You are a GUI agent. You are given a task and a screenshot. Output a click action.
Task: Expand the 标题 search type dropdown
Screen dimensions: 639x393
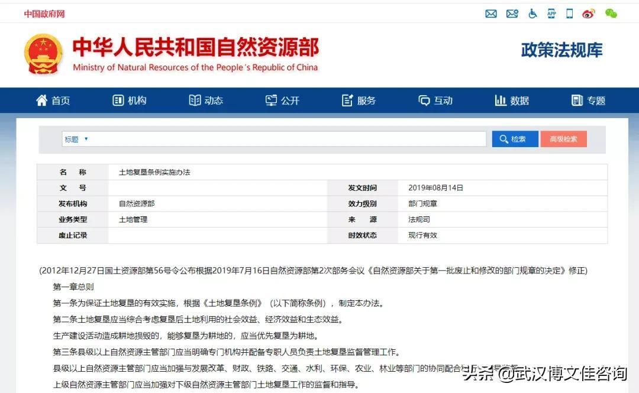(76, 139)
